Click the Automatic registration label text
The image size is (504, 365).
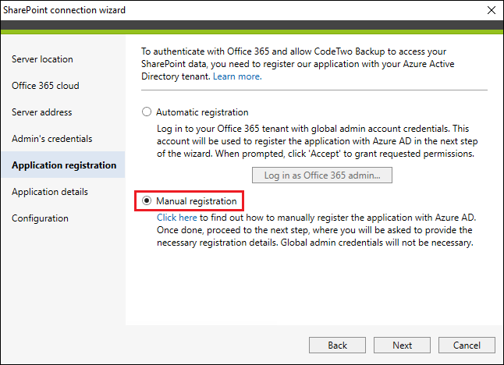tap(202, 112)
